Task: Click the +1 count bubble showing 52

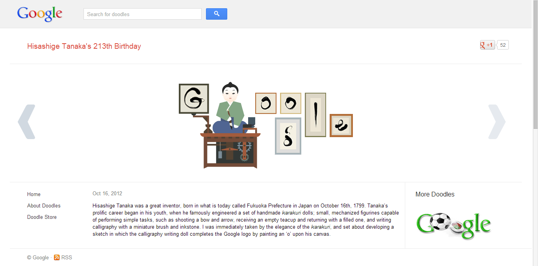Action: pyautogui.click(x=503, y=45)
